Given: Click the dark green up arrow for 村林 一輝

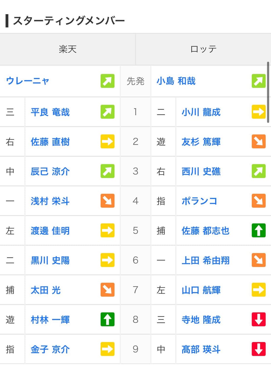Looking at the screenshot, I should point(108,319).
